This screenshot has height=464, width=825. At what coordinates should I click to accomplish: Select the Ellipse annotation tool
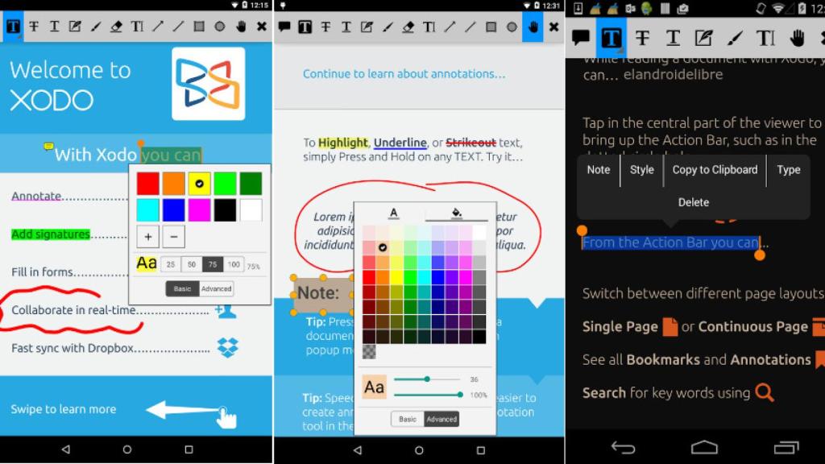(513, 27)
